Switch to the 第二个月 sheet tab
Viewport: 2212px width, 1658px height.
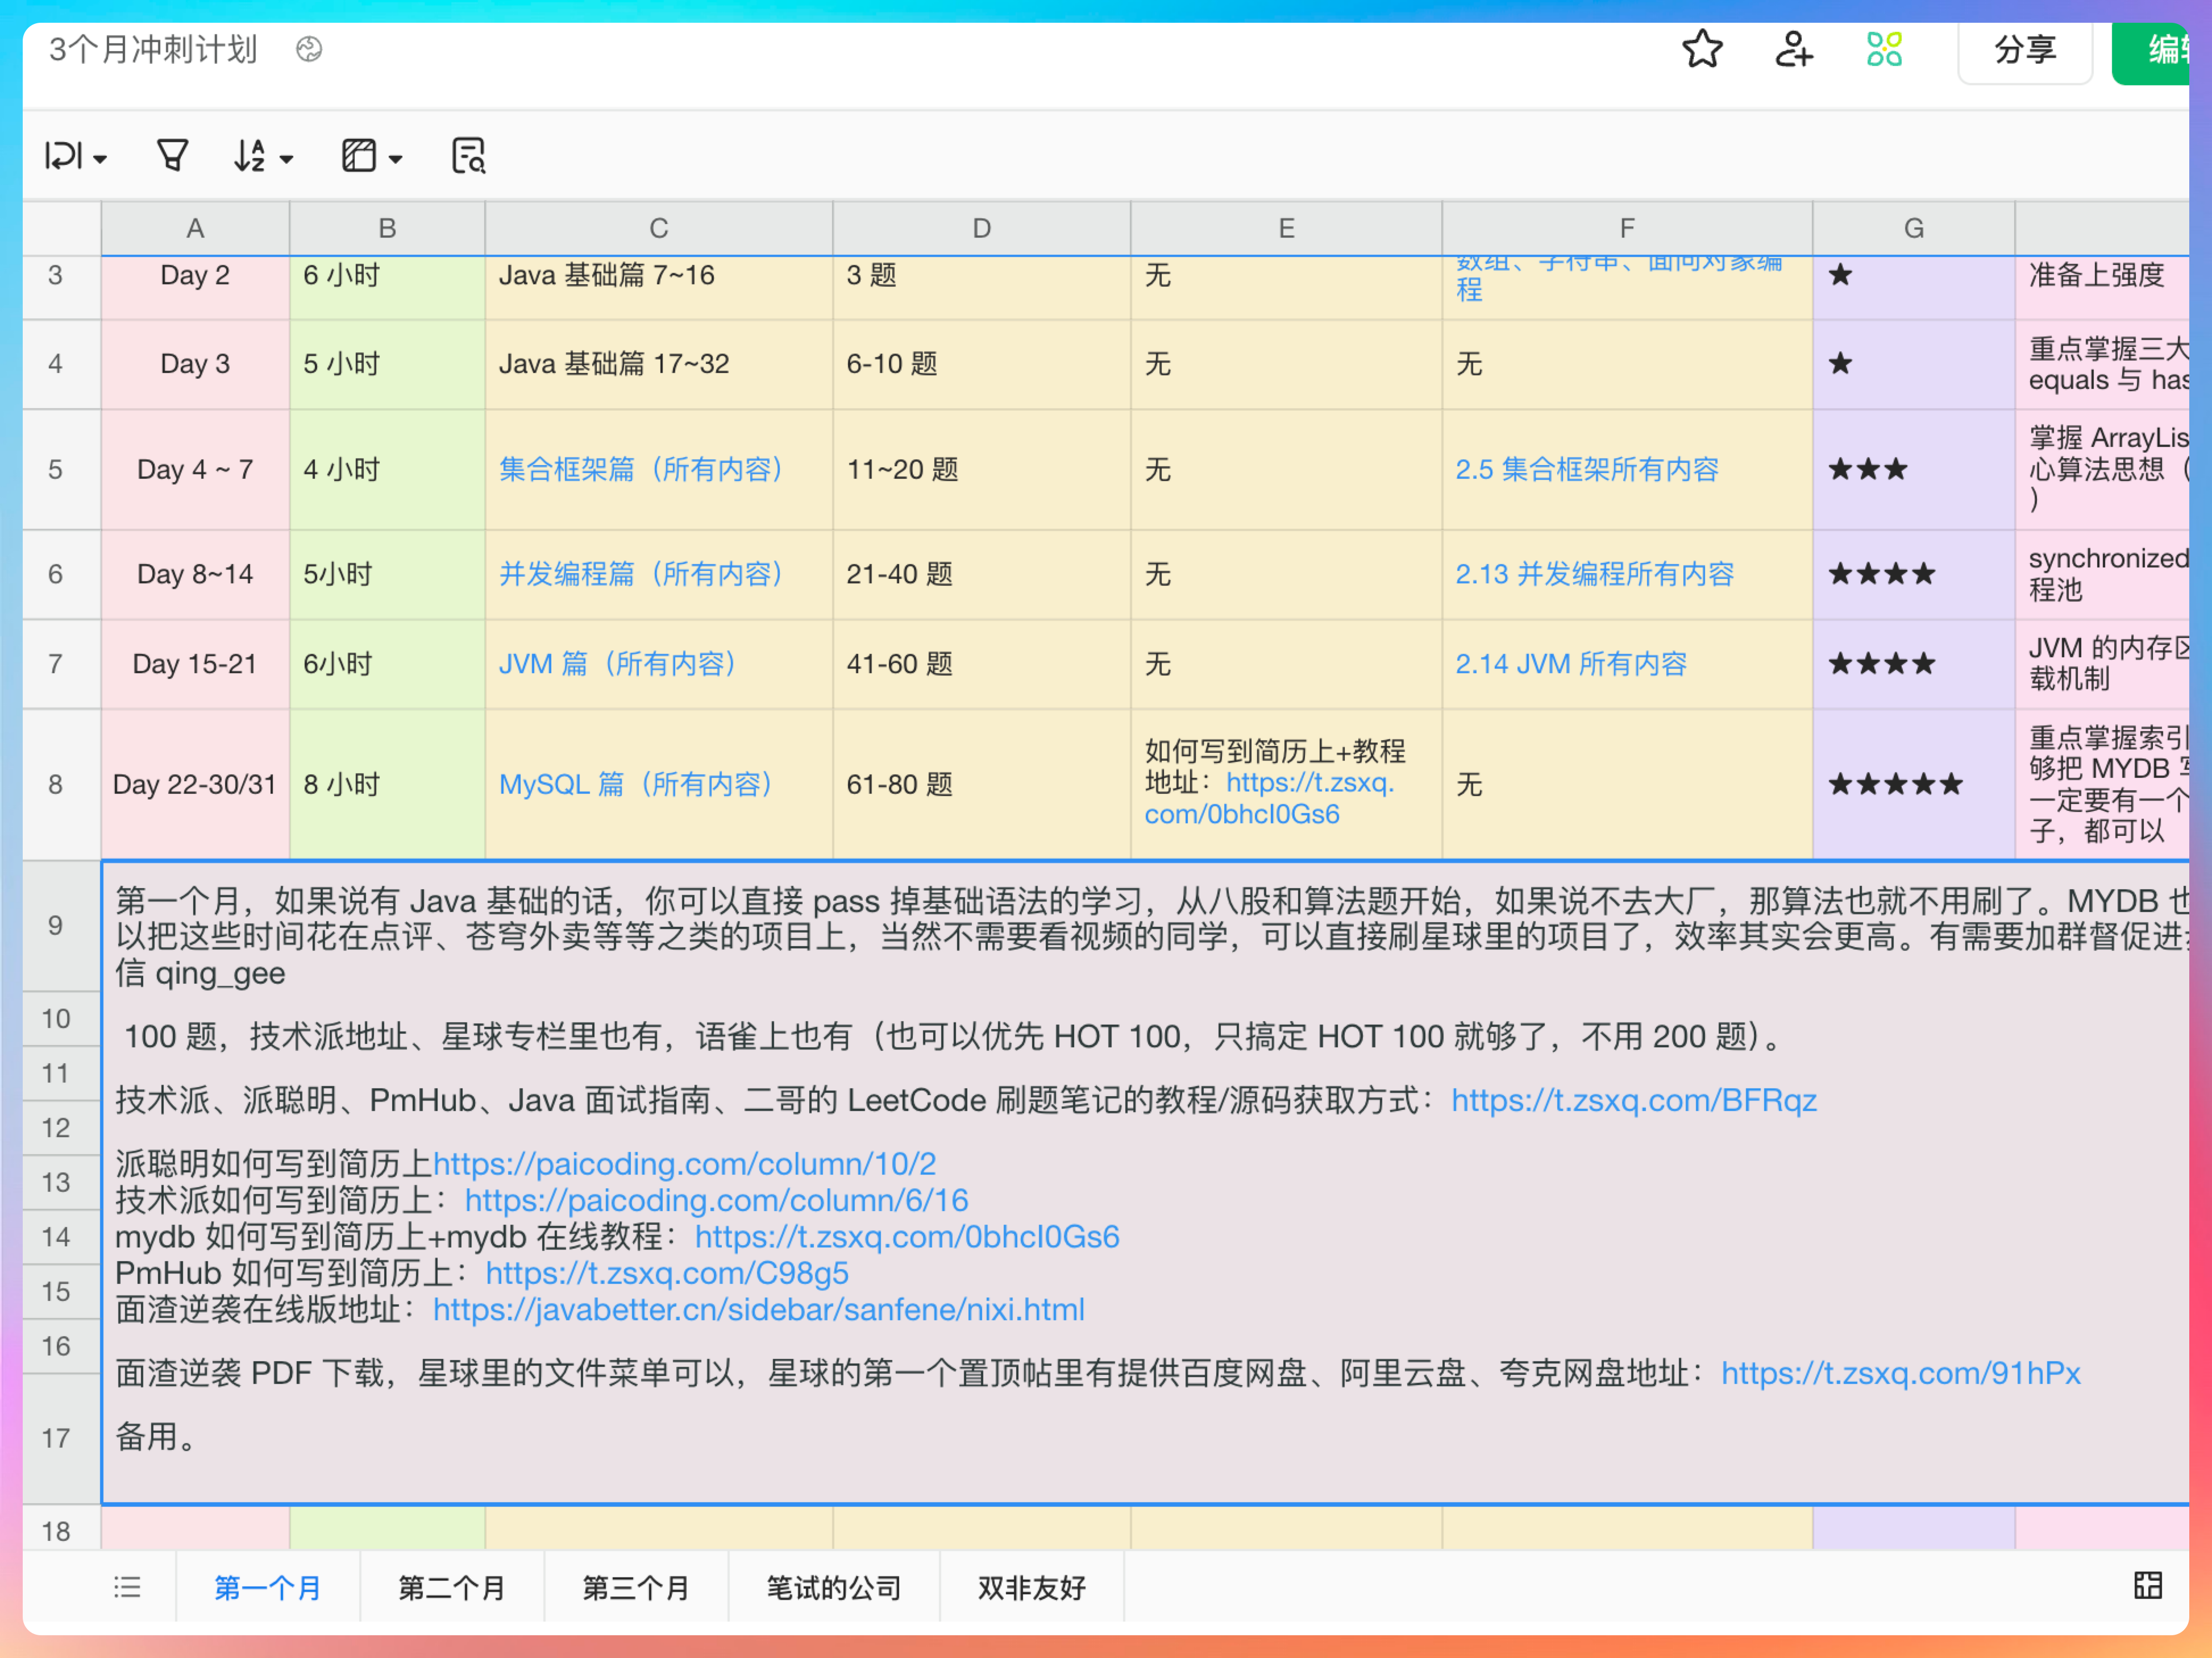[x=451, y=1587]
